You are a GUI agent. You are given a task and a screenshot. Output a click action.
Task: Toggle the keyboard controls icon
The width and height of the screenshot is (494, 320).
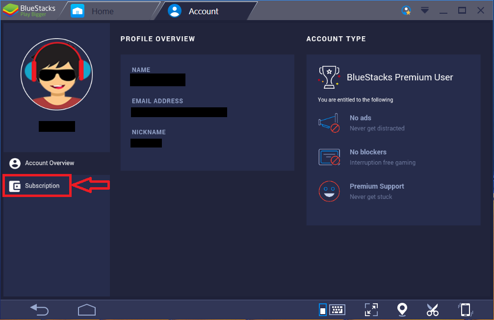(333, 310)
